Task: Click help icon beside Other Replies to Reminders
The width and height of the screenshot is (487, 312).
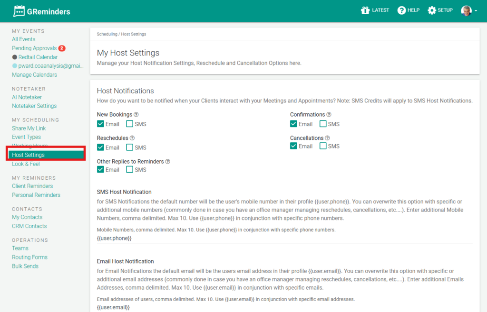Action: click(x=167, y=162)
